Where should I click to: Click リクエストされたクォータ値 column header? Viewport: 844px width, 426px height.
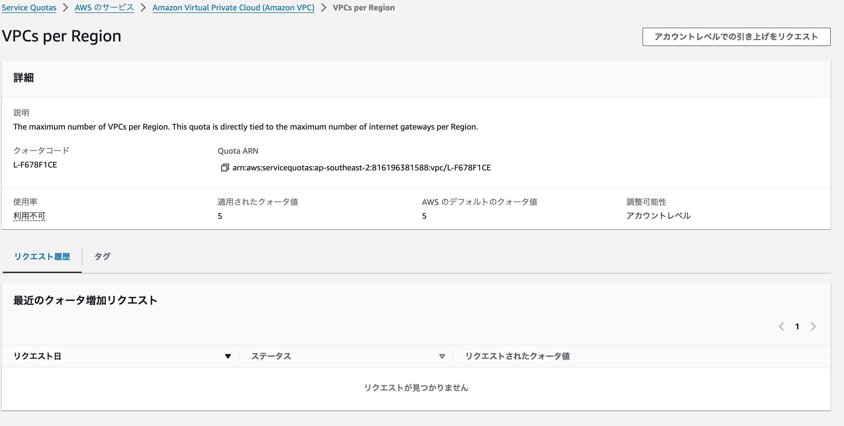coord(517,356)
